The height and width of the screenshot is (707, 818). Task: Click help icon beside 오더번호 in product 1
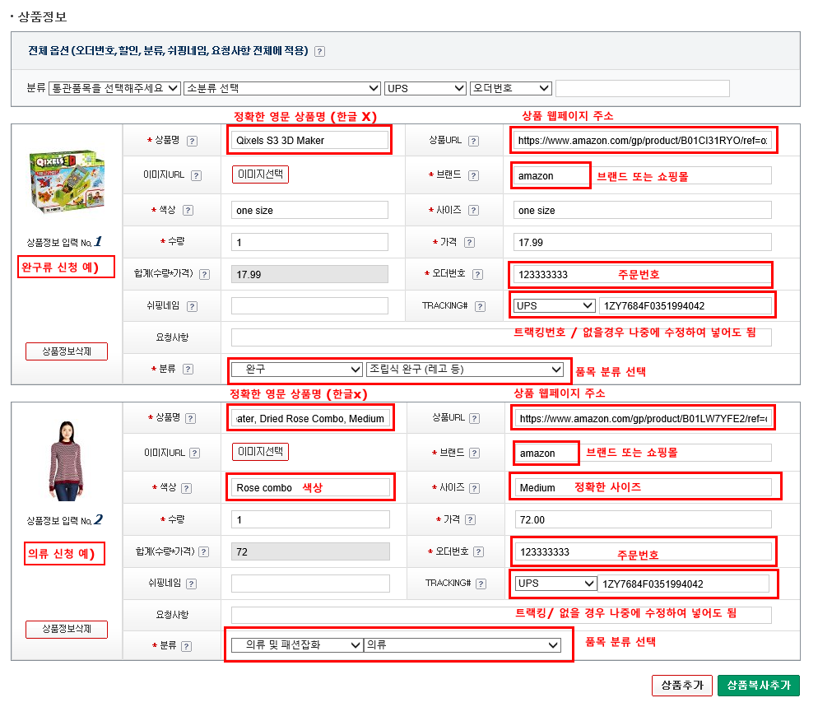[x=477, y=274]
